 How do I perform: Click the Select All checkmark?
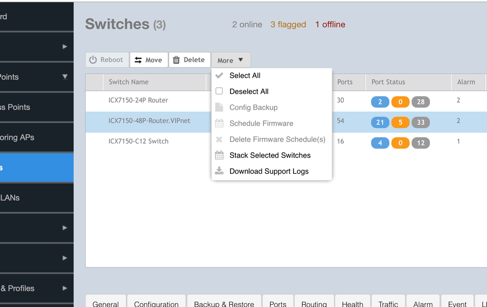click(x=219, y=75)
